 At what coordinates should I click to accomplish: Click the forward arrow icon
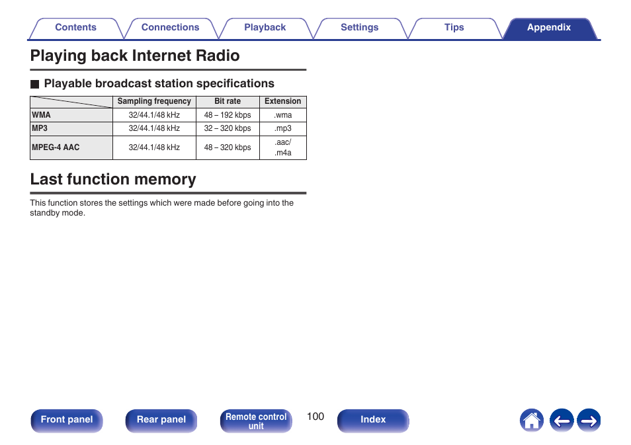589,421
